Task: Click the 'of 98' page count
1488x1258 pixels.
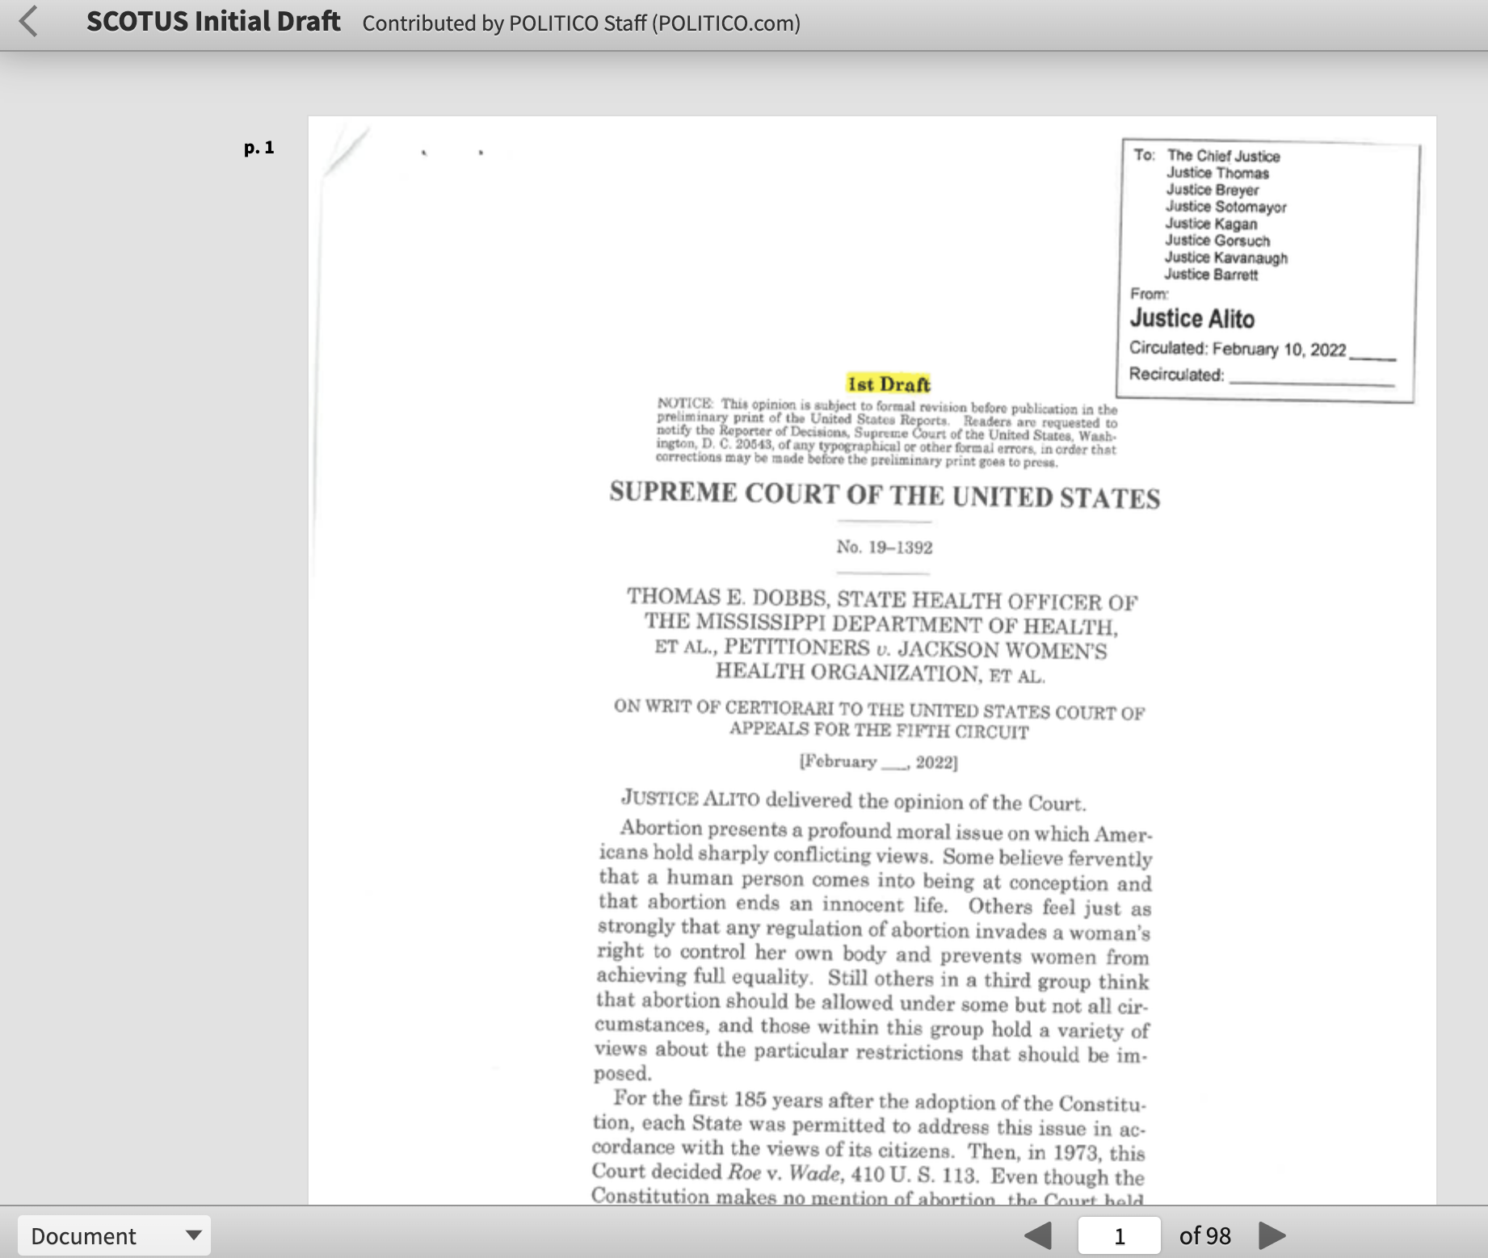Action: pyautogui.click(x=1204, y=1235)
